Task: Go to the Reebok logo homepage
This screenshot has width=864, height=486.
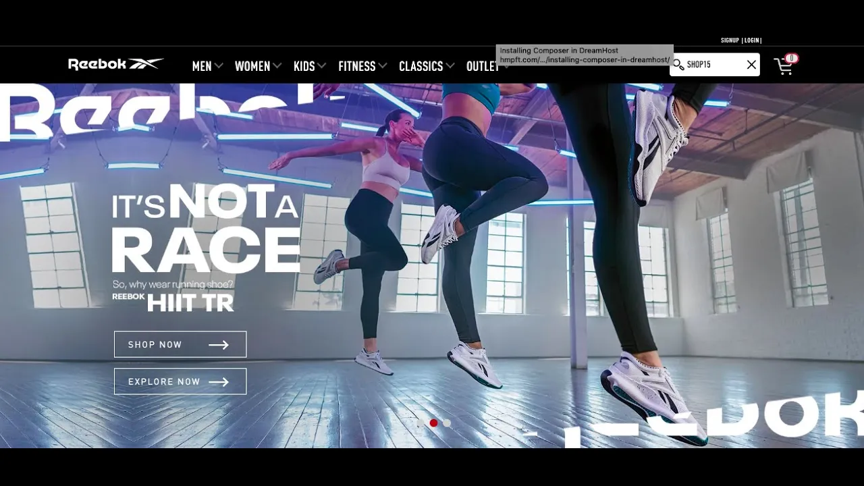Action: click(116, 64)
